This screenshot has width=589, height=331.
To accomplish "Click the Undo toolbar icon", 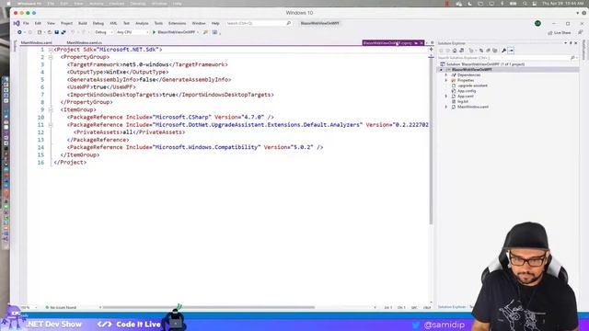I will (73, 32).
